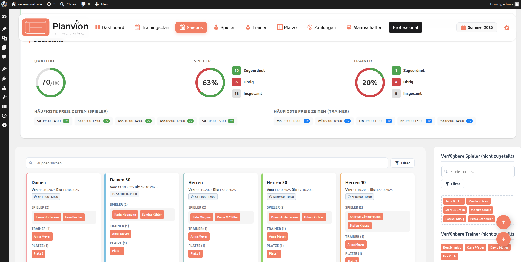Open the Ctrl+K search command

69,4
